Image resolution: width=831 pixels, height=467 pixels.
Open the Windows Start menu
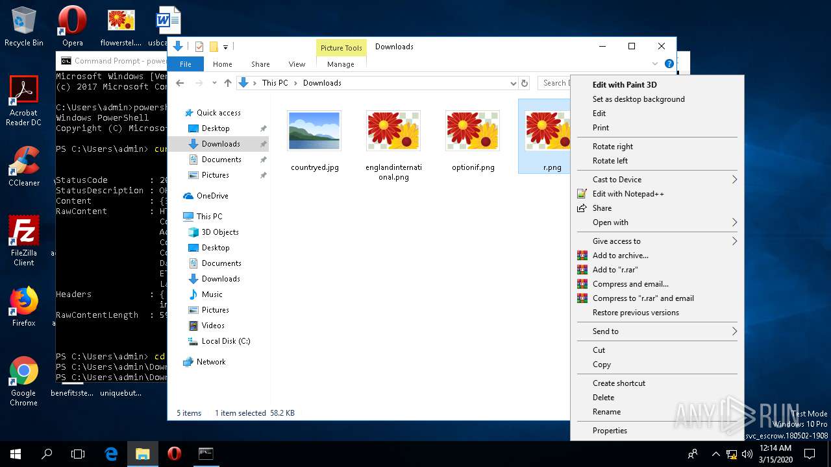coord(16,454)
